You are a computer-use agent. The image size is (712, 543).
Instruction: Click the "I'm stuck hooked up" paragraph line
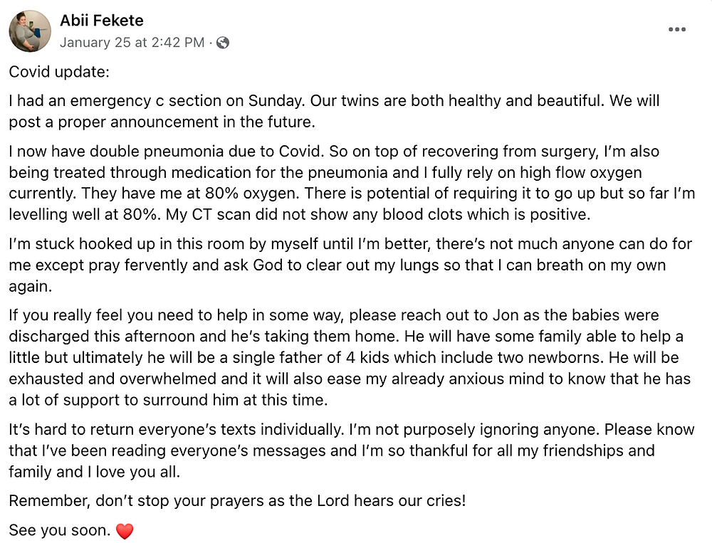350,244
